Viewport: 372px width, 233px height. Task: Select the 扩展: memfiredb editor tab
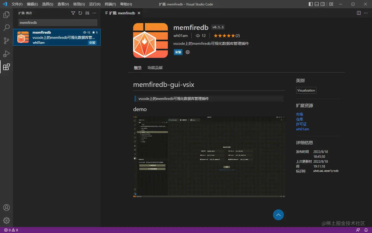(x=122, y=13)
